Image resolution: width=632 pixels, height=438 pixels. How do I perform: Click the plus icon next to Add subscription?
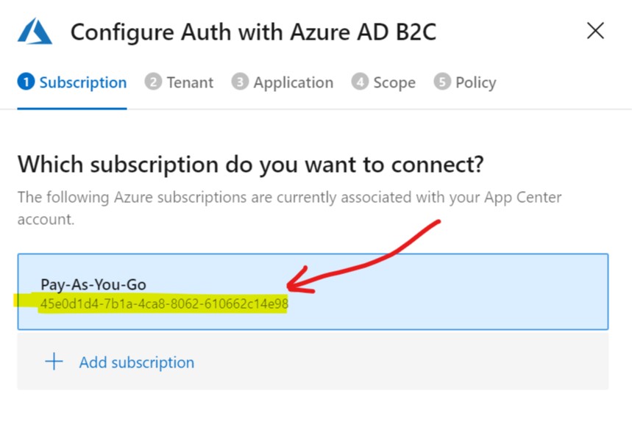[54, 361]
